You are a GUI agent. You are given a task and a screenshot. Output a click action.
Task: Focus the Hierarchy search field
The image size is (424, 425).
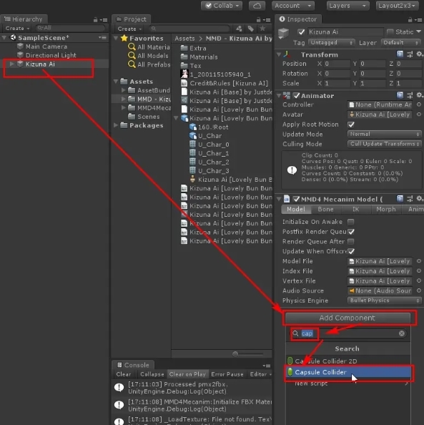(71, 28)
